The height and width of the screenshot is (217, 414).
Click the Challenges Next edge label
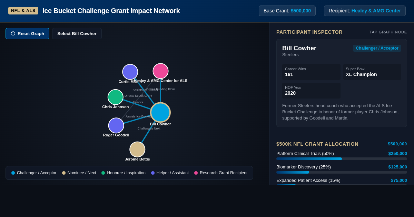(149, 128)
